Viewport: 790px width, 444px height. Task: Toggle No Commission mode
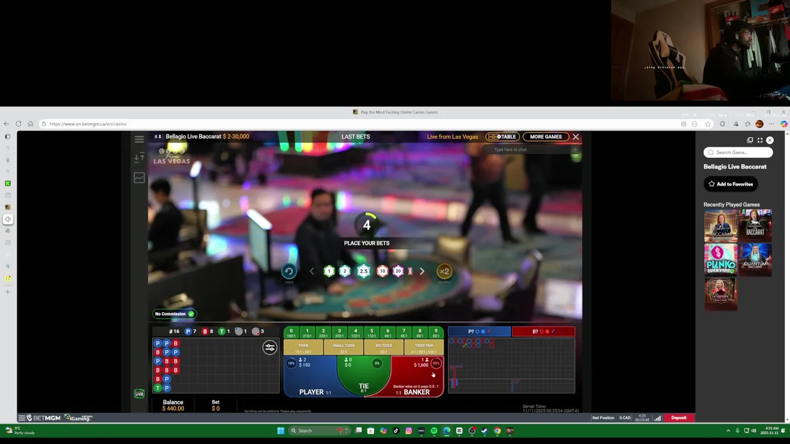pos(175,314)
